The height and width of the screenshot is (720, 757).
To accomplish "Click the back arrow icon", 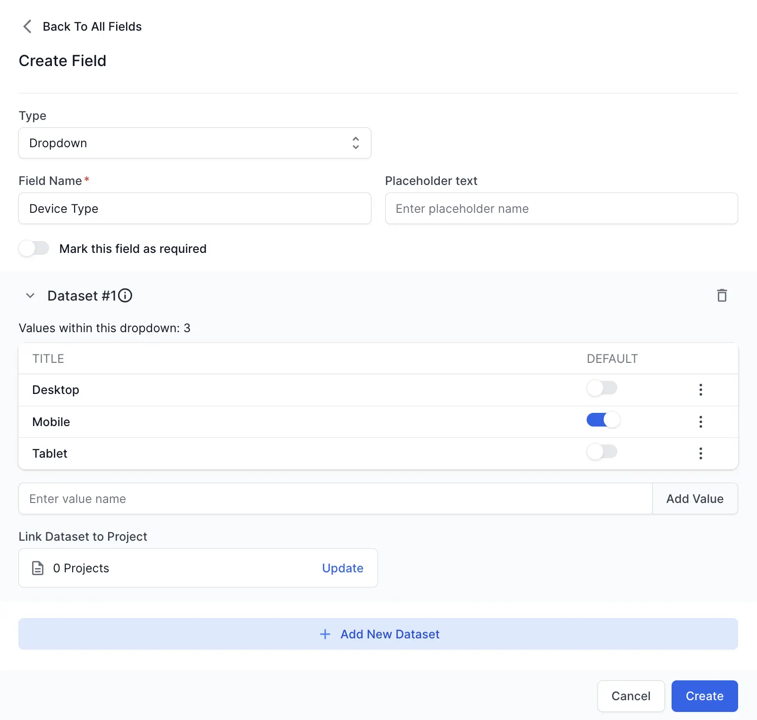I will [x=27, y=26].
